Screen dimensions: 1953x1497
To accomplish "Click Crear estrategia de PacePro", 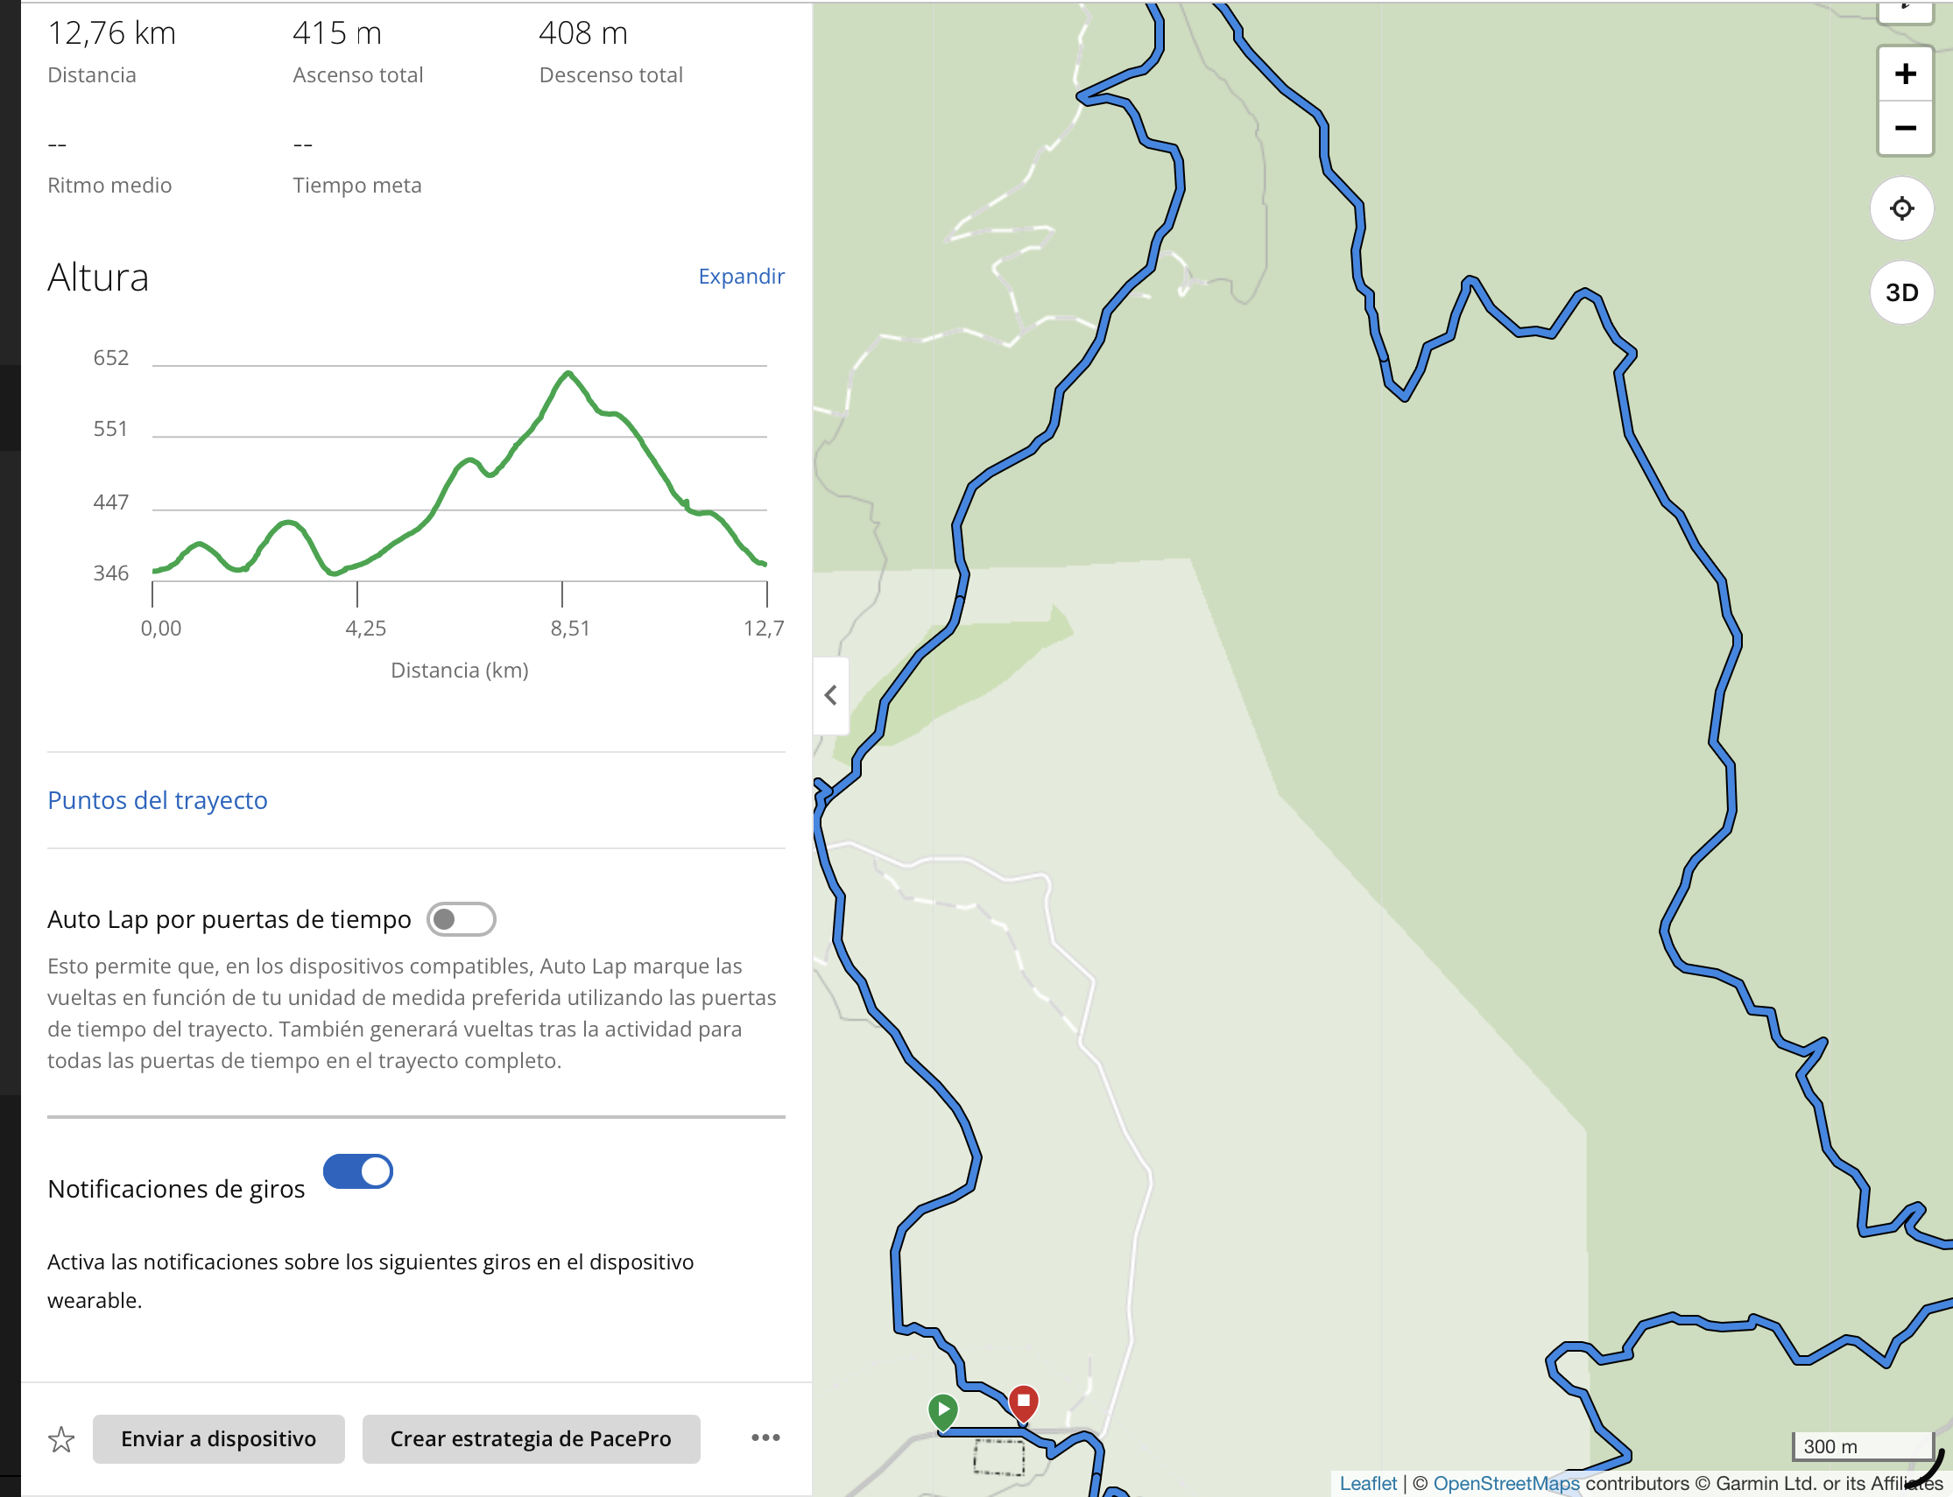I will point(531,1438).
